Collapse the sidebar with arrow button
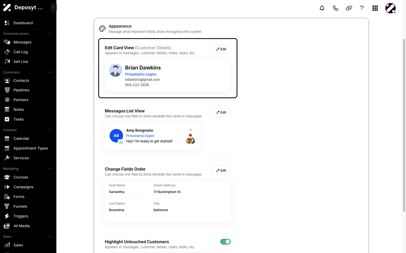 [x=53, y=7]
